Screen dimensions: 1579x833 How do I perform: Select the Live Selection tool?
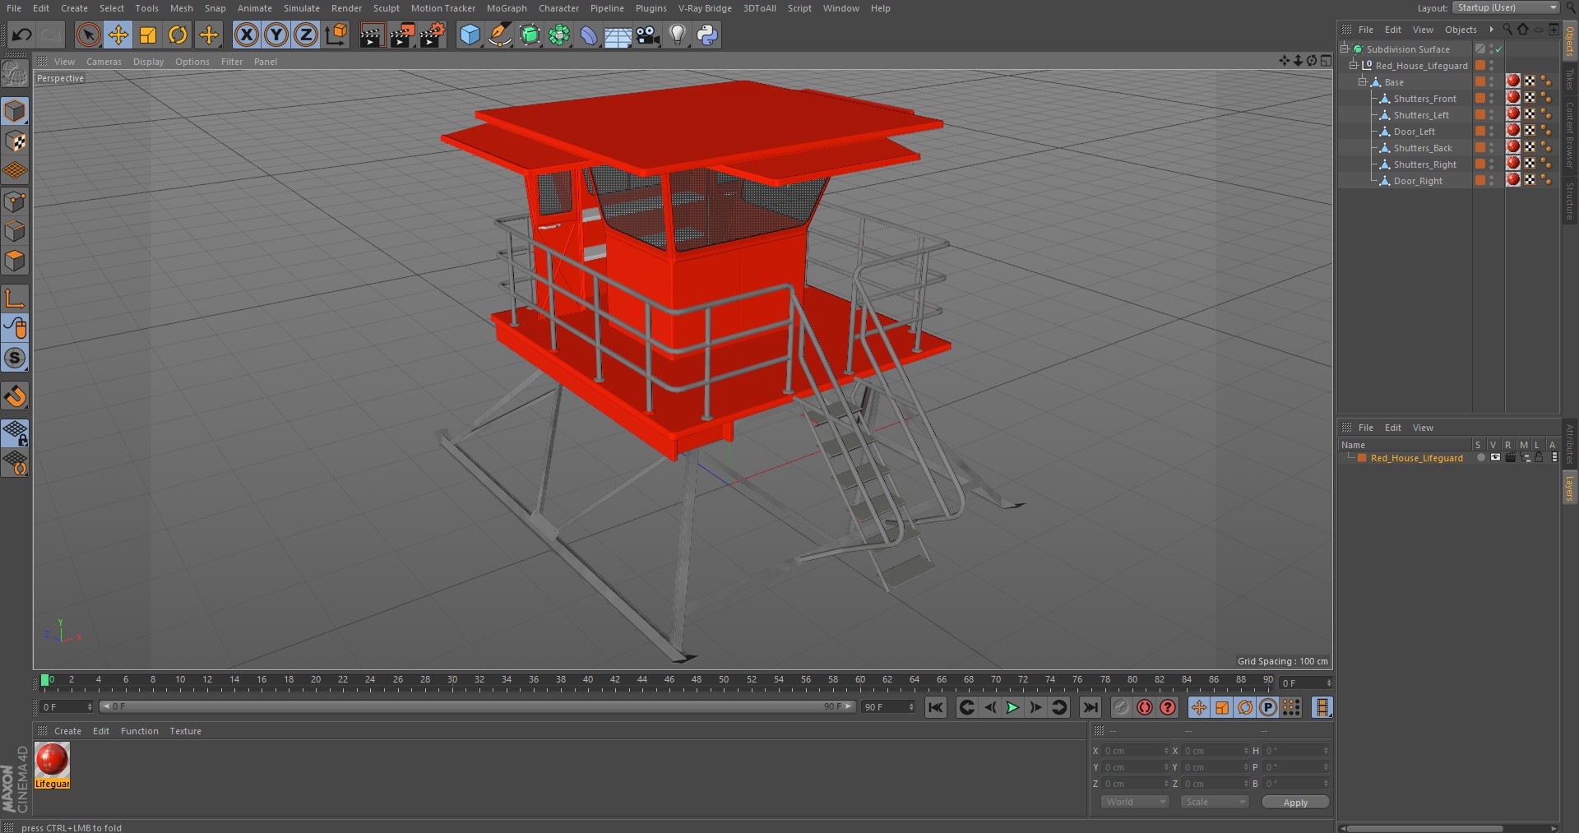click(x=88, y=35)
